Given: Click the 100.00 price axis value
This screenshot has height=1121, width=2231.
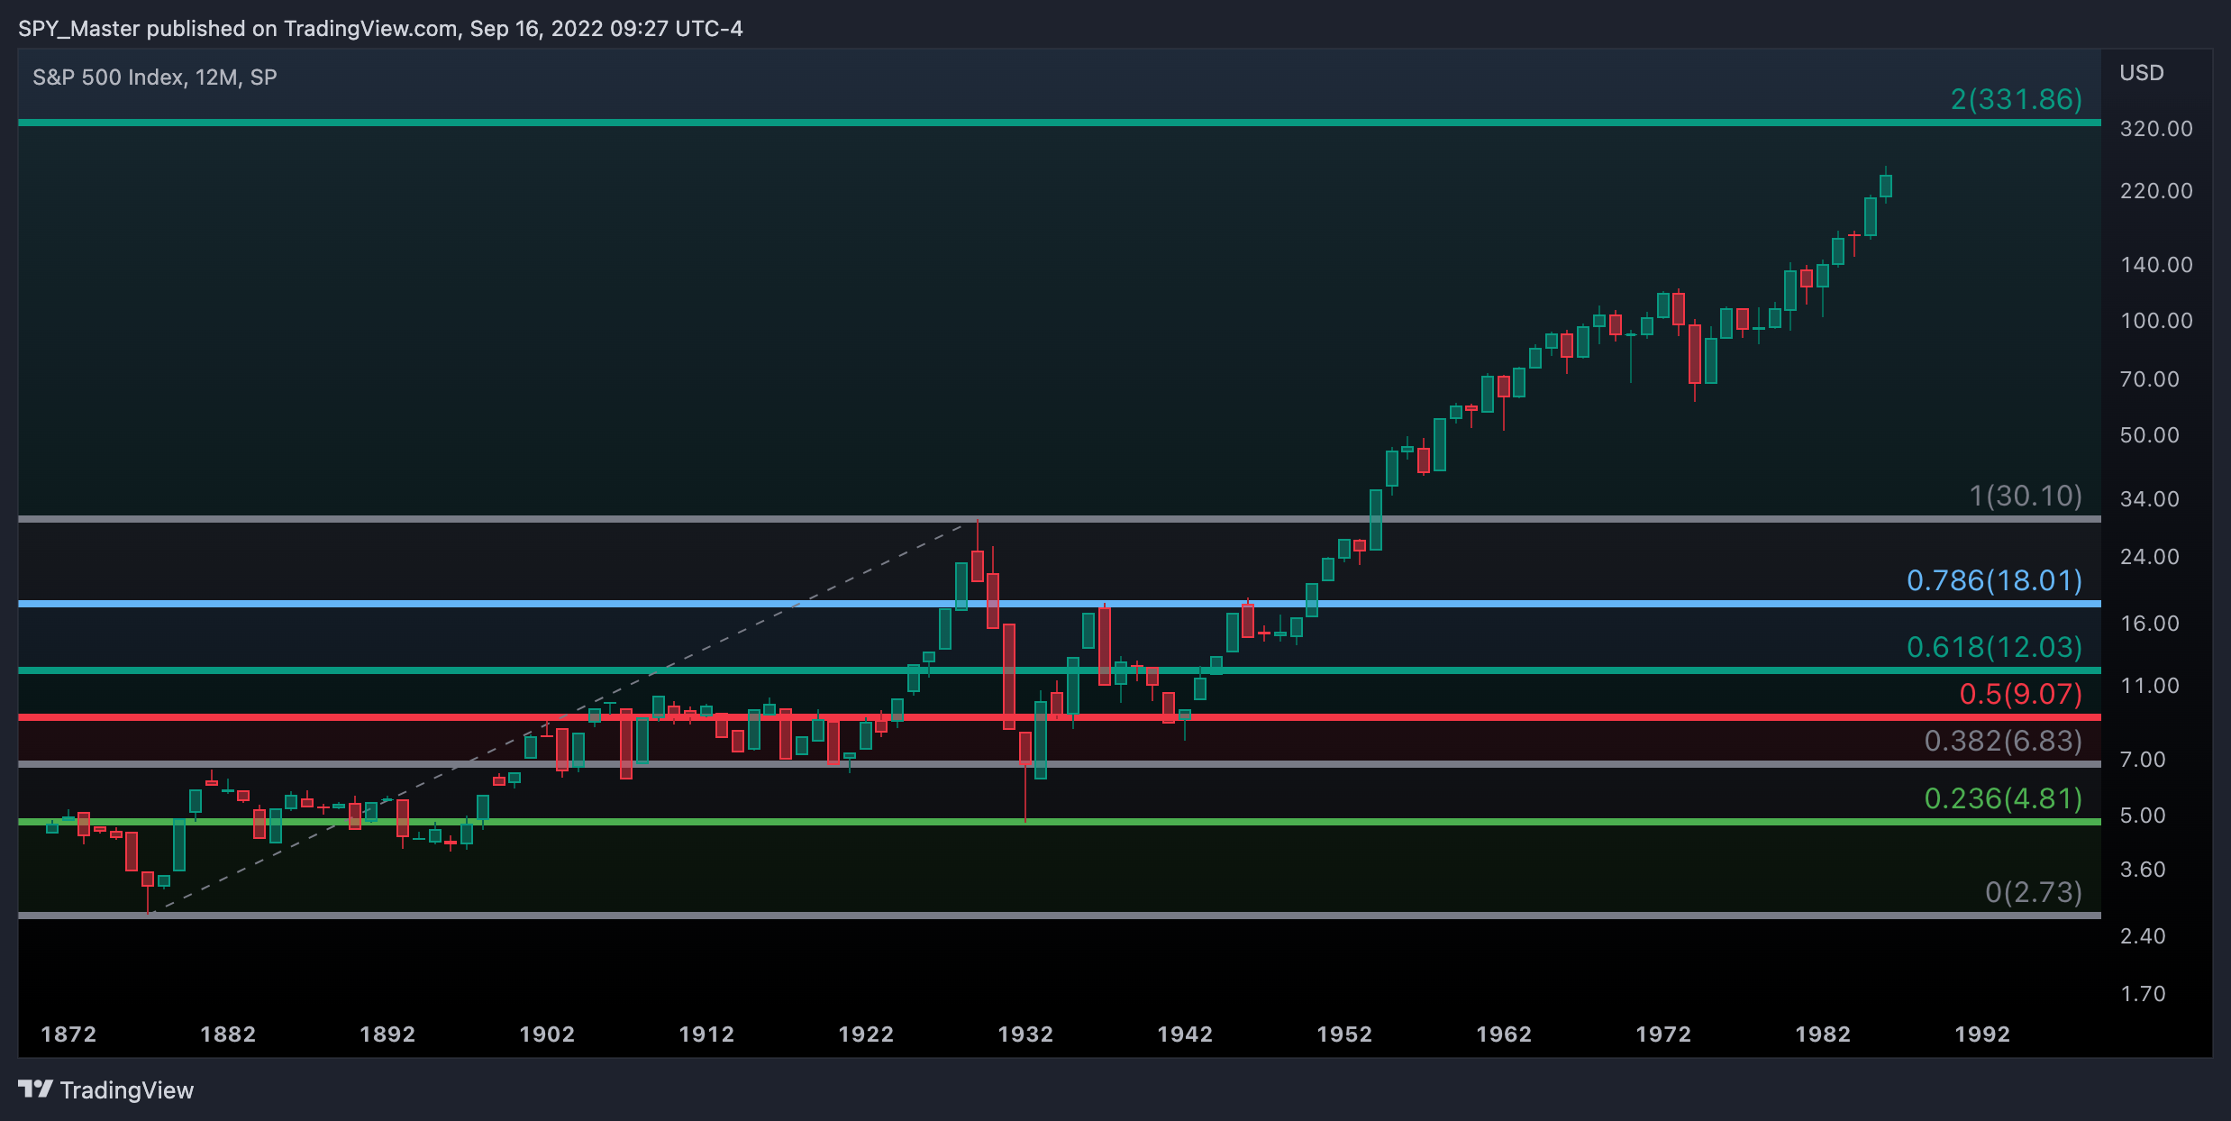Looking at the screenshot, I should pyautogui.click(x=2156, y=321).
